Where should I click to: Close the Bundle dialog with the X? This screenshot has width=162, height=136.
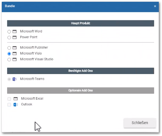(155, 6)
